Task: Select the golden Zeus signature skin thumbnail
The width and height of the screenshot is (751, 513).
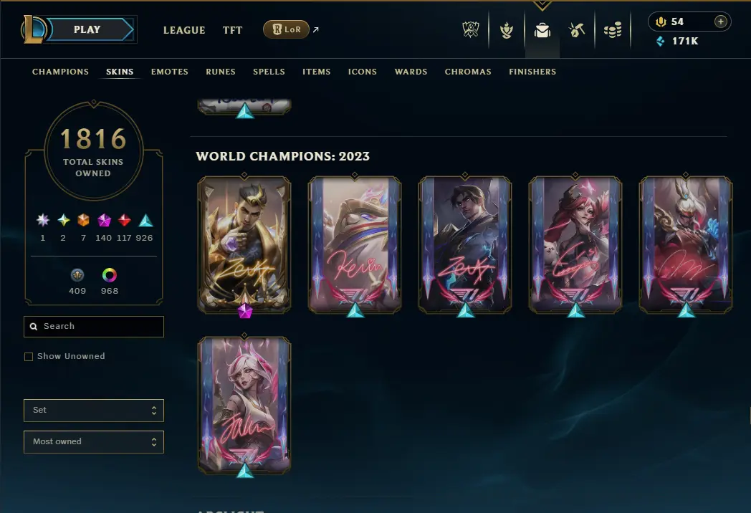Action: 244,244
